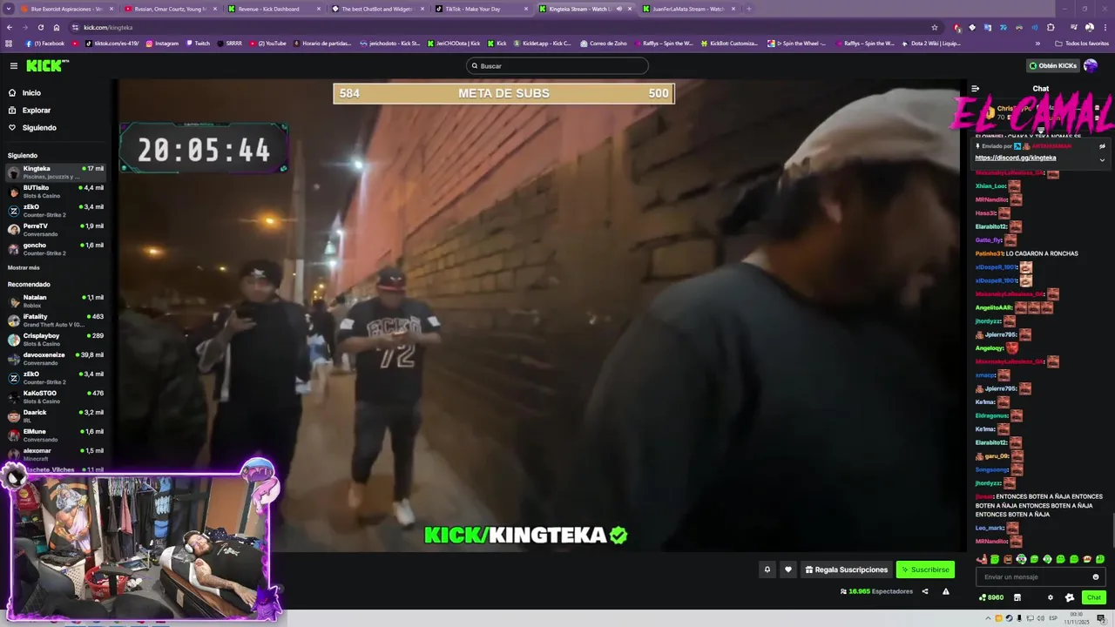Viewport: 1115px width, 627px height.
Task: Open the pinned discord.gg/kingteka link
Action: pos(1015,158)
